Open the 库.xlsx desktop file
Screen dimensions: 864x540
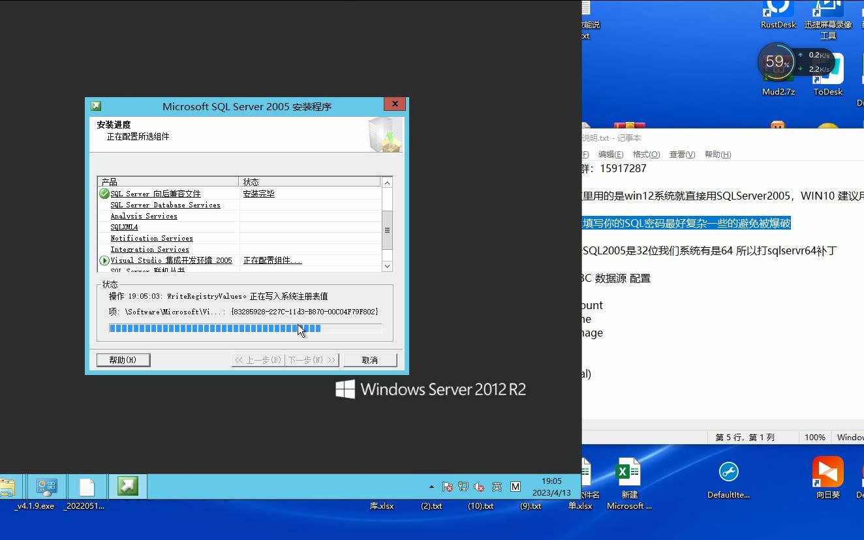tap(382, 506)
